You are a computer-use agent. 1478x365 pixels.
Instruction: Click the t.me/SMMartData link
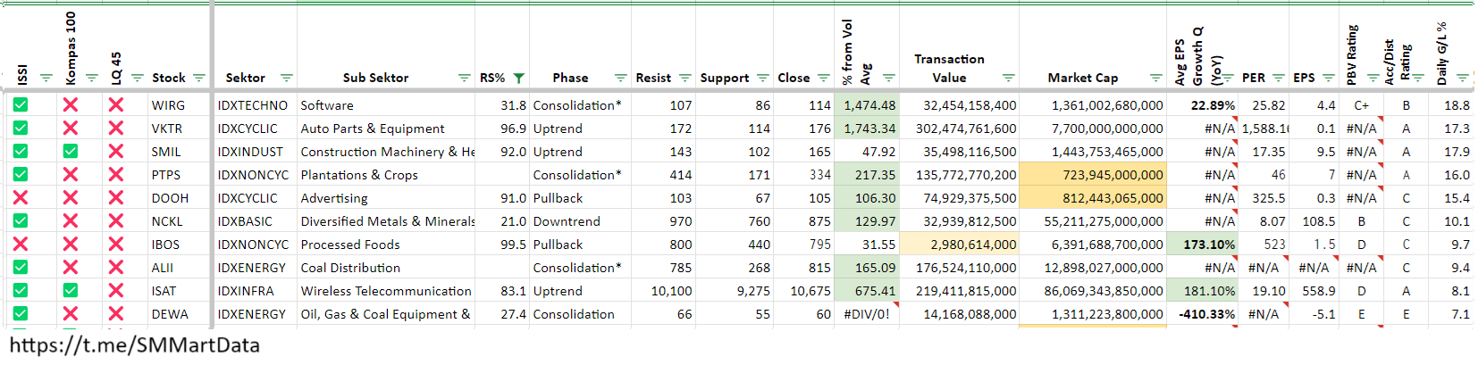pyautogui.click(x=135, y=345)
